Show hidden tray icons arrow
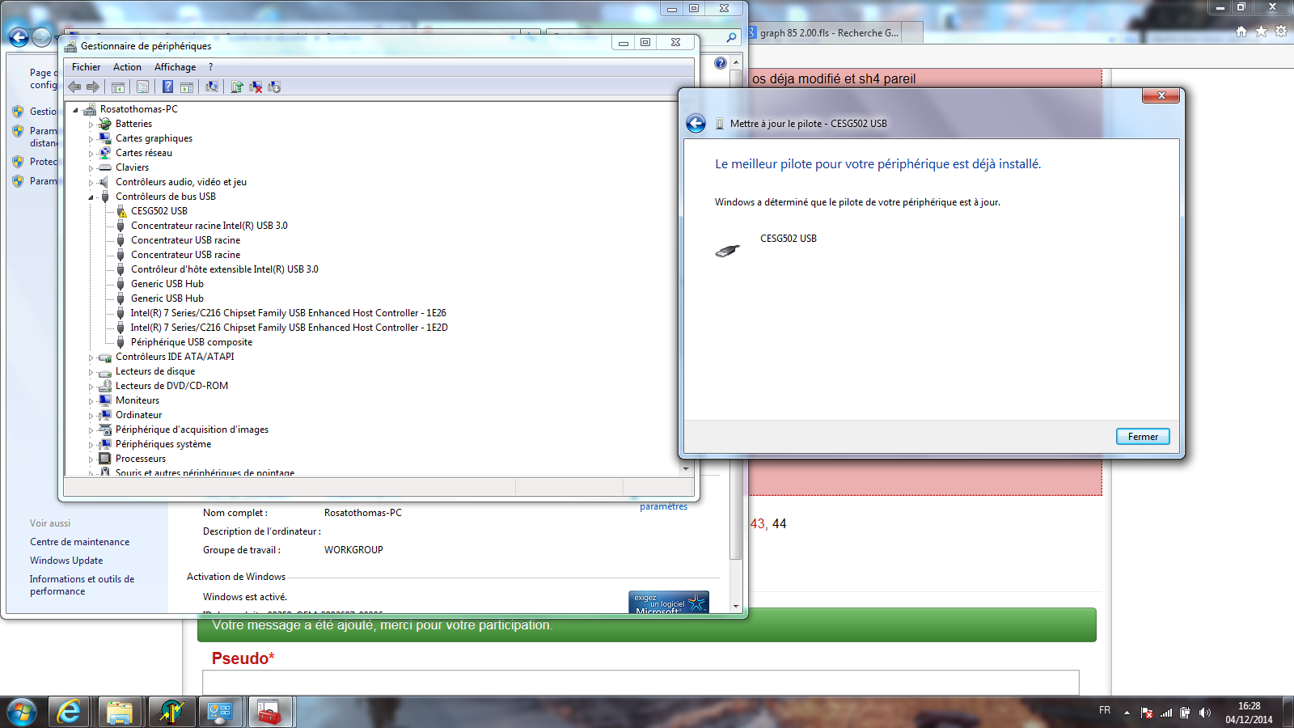 tap(1127, 713)
